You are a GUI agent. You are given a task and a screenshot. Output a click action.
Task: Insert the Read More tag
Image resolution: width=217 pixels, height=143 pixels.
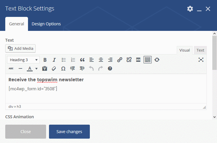tap(138, 60)
